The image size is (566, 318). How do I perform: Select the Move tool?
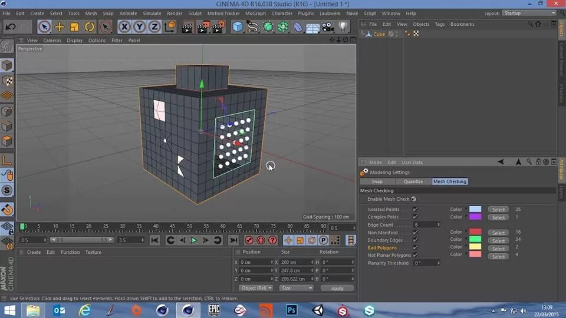59,26
